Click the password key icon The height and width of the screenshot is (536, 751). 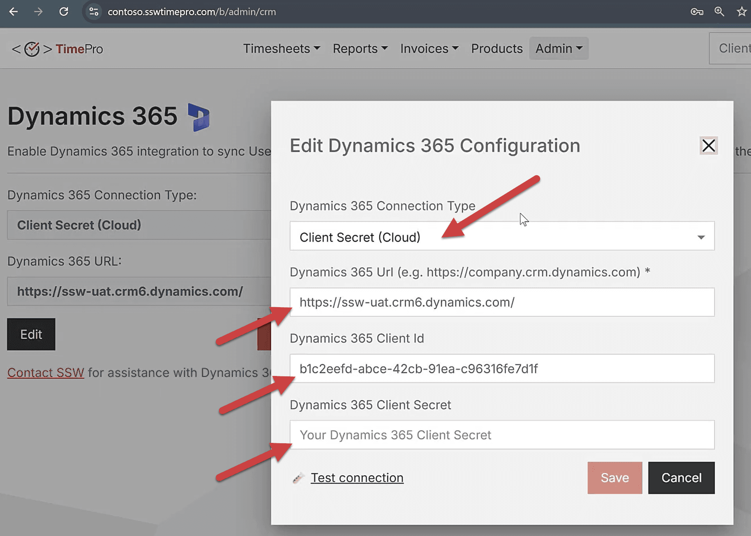point(697,12)
